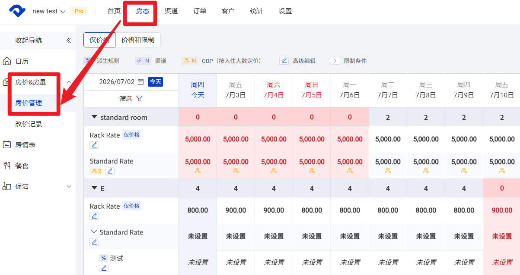Collapse the standard room group
Image resolution: width=520 pixels, height=275 pixels.
coord(94,117)
